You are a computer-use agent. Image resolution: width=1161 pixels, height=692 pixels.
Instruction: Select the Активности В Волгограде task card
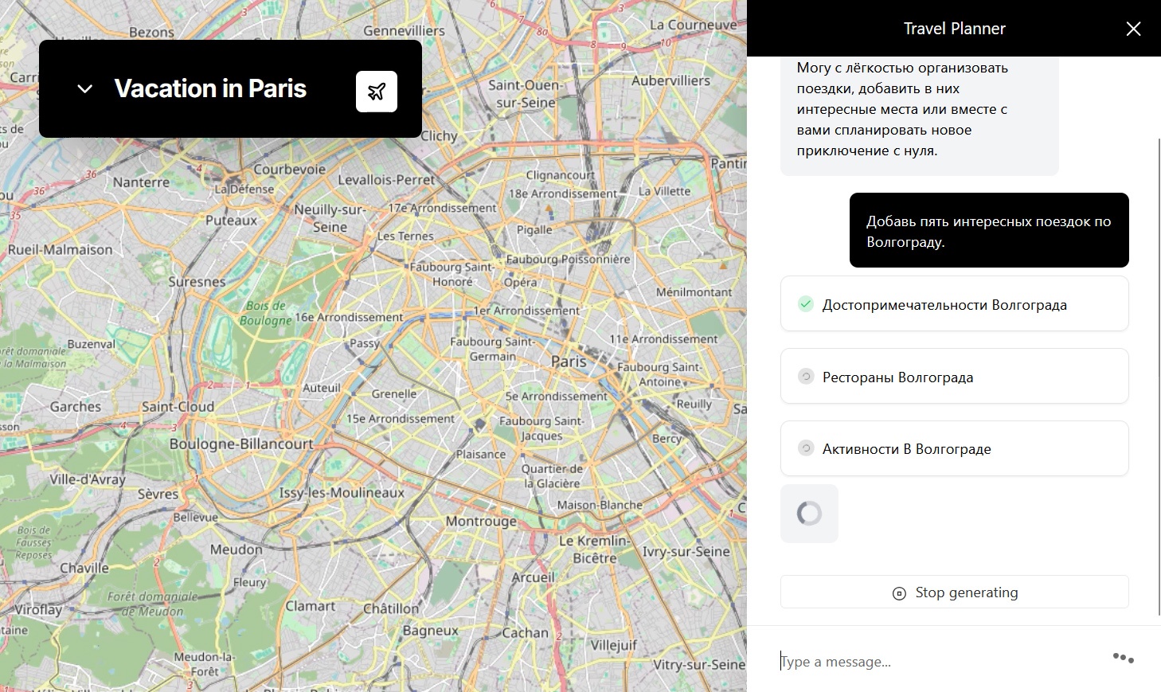(954, 448)
